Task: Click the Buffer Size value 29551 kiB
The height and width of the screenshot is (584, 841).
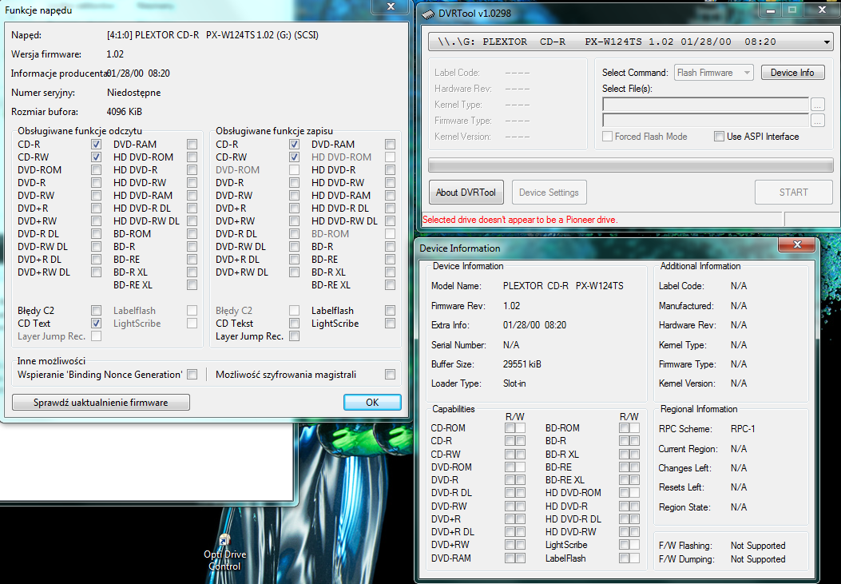Action: pyautogui.click(x=522, y=364)
